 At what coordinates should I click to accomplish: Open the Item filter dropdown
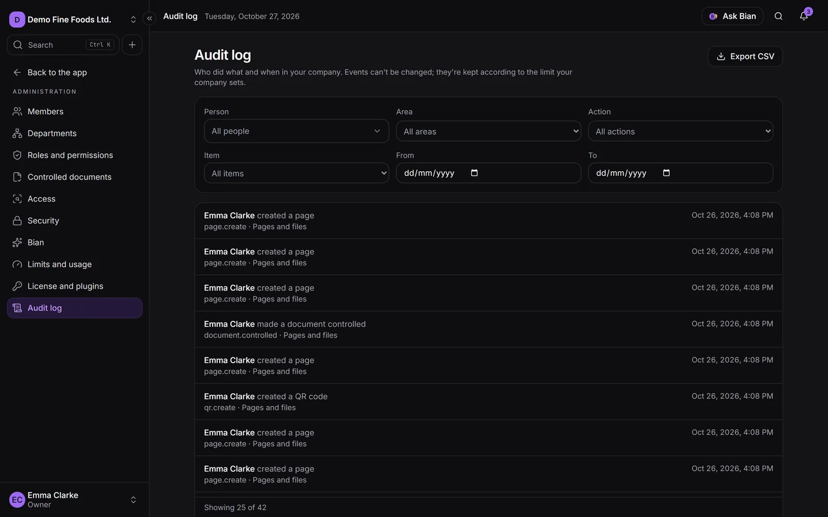[x=297, y=173]
